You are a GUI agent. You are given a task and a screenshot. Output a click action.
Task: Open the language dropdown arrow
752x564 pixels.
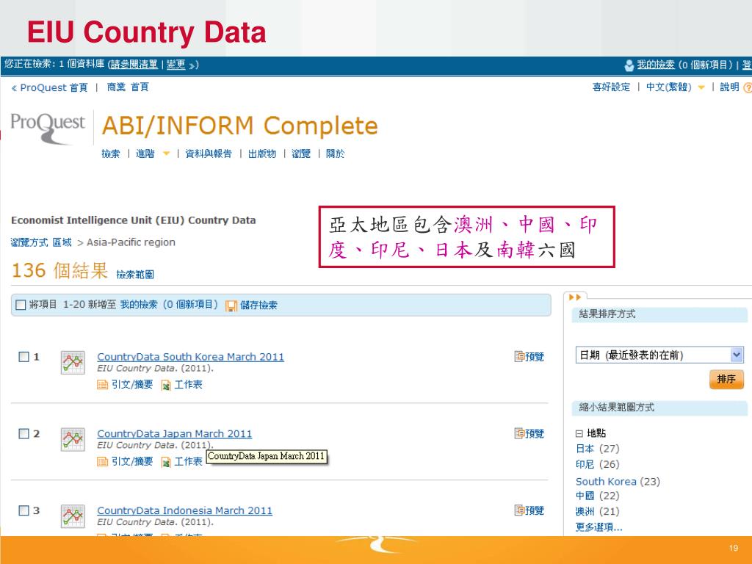pyautogui.click(x=701, y=88)
